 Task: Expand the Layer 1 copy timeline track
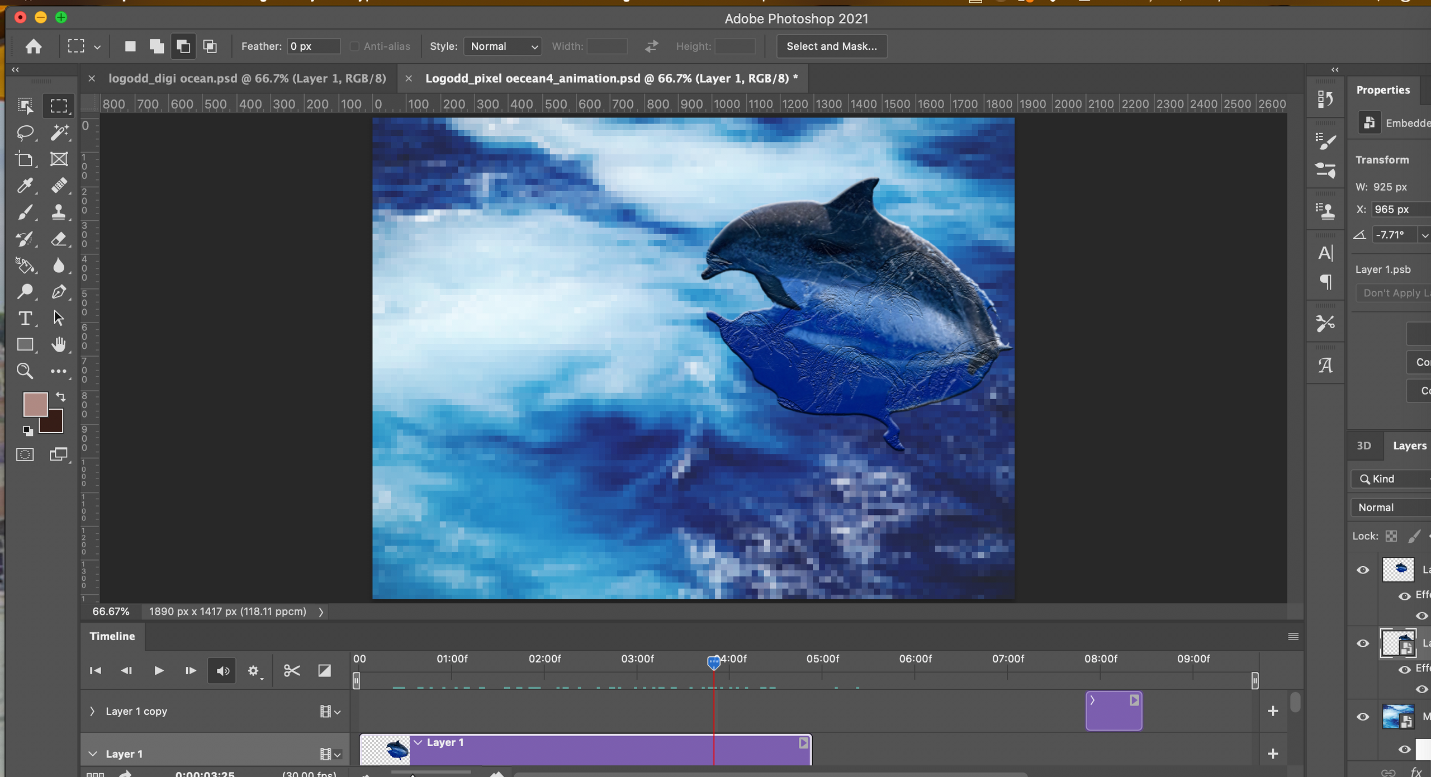point(92,712)
